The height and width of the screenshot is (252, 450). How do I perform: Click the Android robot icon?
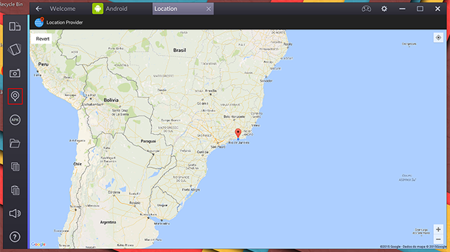[97, 9]
